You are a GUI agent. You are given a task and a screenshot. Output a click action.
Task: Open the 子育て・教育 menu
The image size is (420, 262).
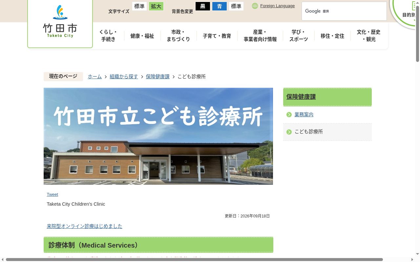click(x=217, y=36)
